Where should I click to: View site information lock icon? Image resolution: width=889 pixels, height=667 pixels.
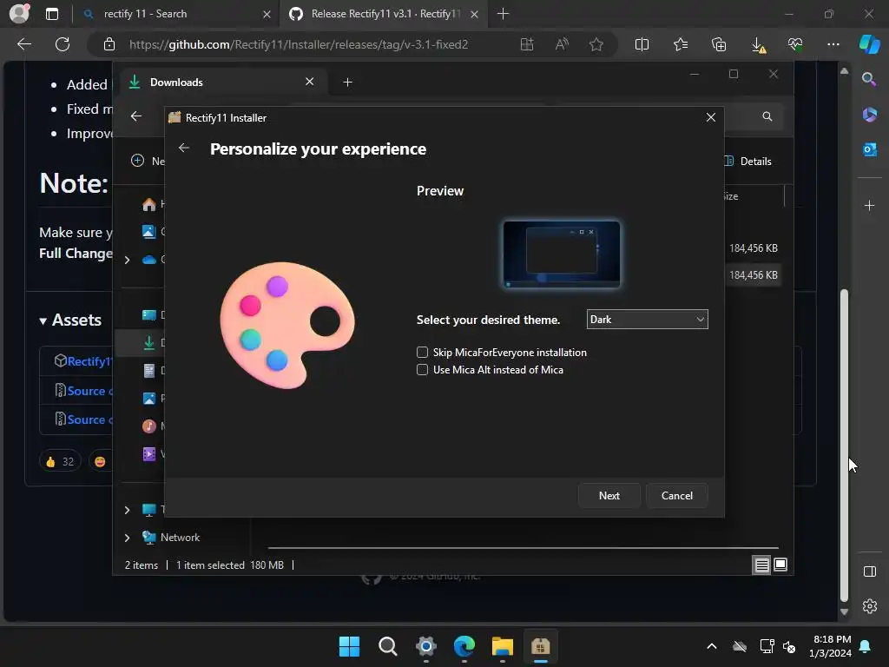pyautogui.click(x=109, y=44)
